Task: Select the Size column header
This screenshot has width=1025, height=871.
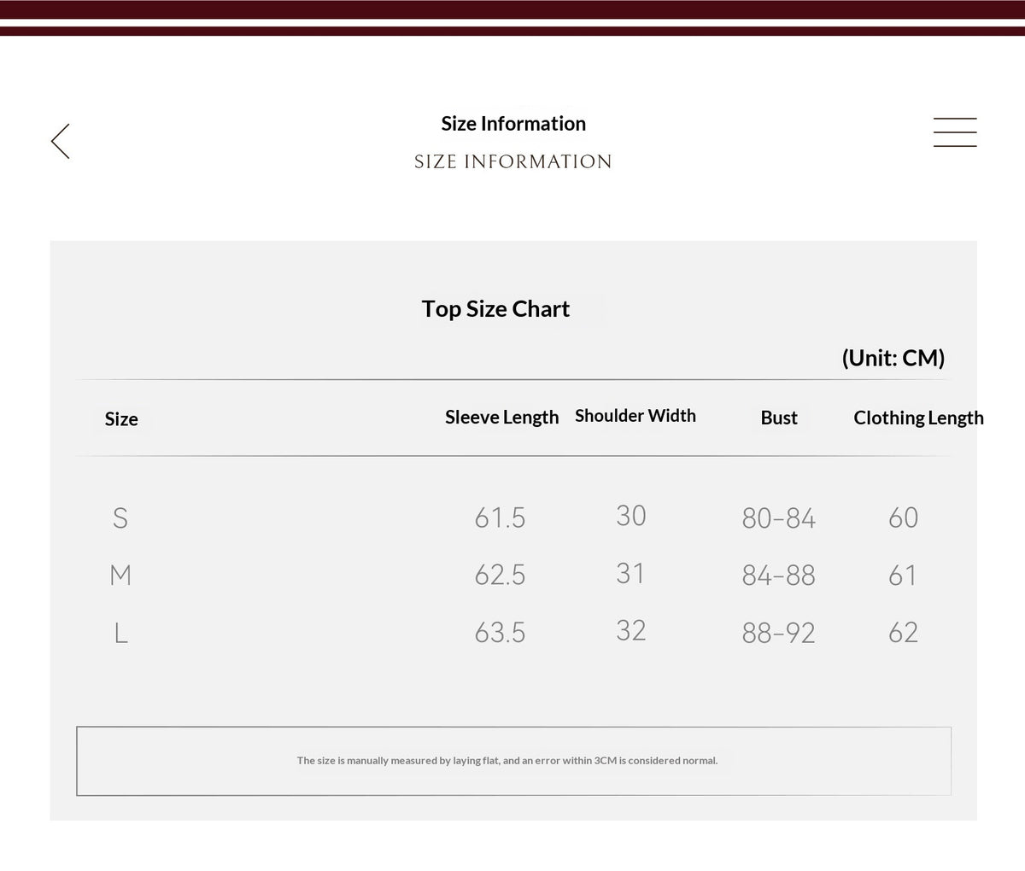Action: click(121, 419)
